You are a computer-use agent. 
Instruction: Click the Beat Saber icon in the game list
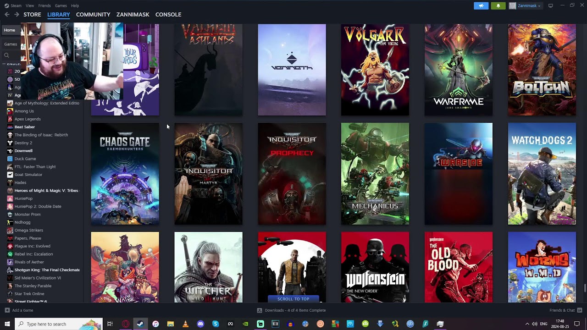coord(10,127)
